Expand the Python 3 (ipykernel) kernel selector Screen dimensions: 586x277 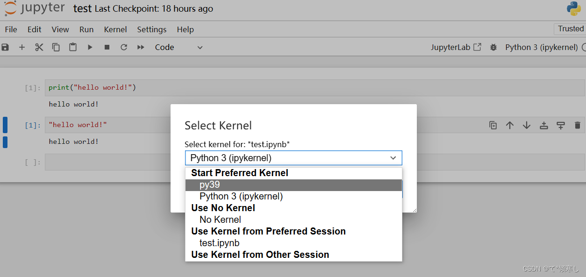pyautogui.click(x=293, y=158)
